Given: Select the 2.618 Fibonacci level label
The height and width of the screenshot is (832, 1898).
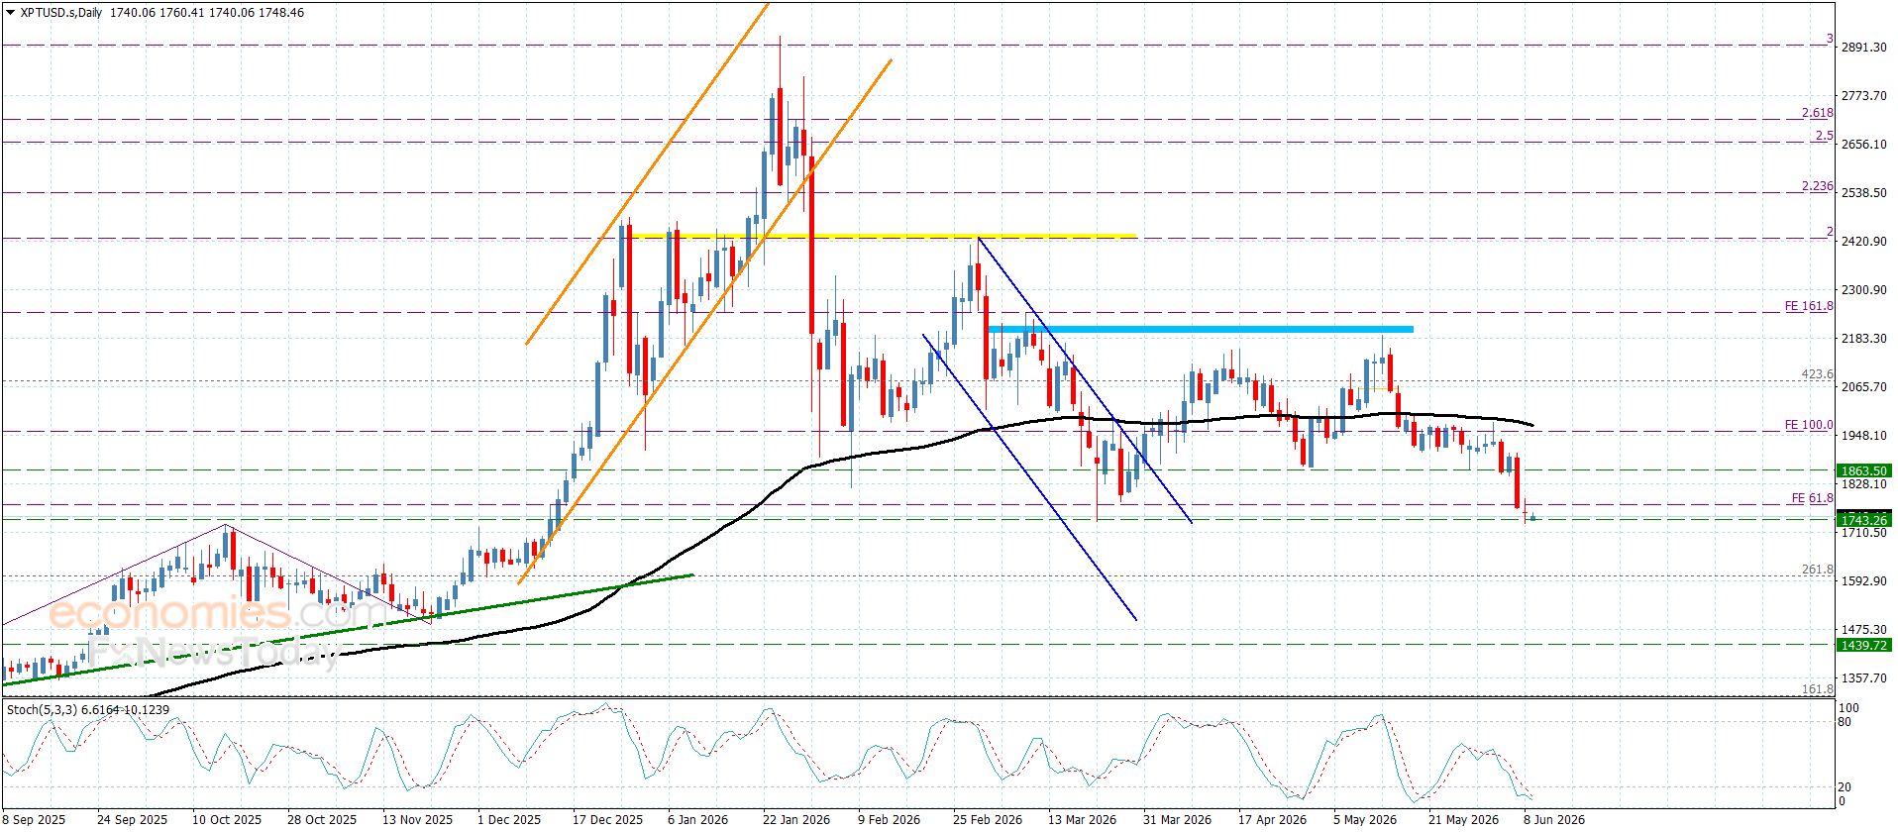Looking at the screenshot, I should [1817, 113].
